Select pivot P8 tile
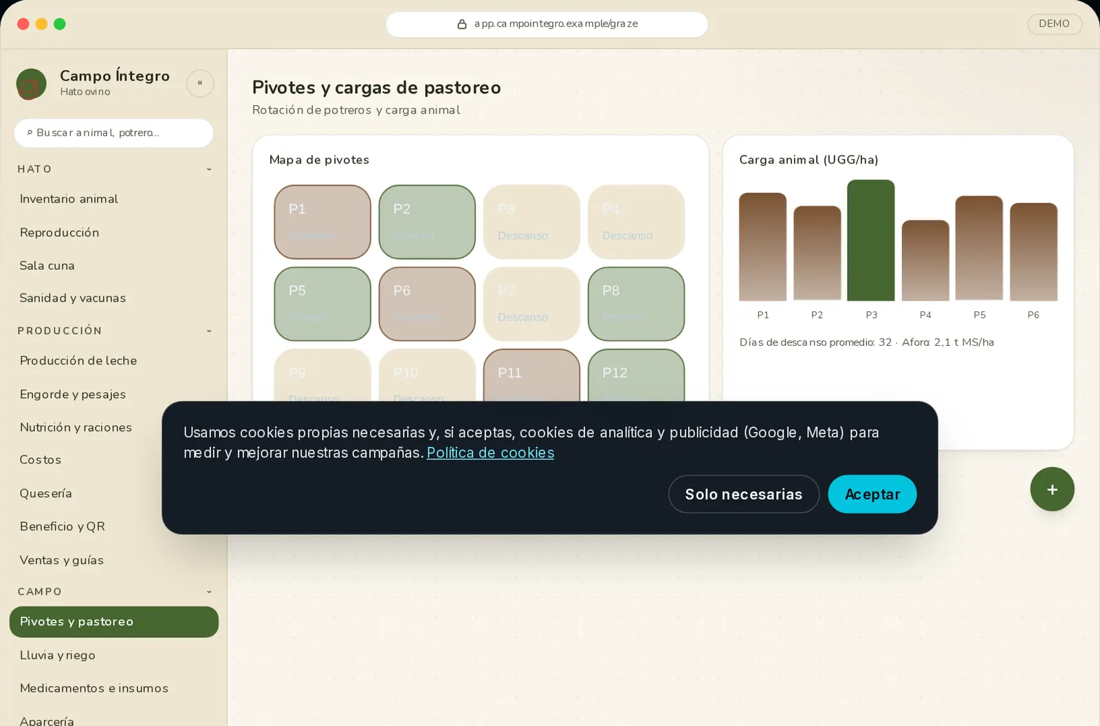Viewport: 1100px width, 726px height. pyautogui.click(x=636, y=304)
